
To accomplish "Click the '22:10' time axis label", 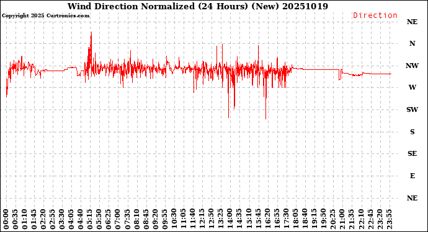I will (x=361, y=220).
